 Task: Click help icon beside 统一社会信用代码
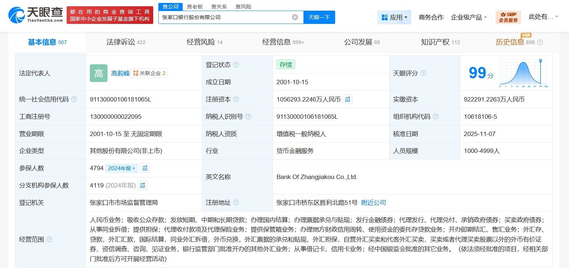point(74,99)
